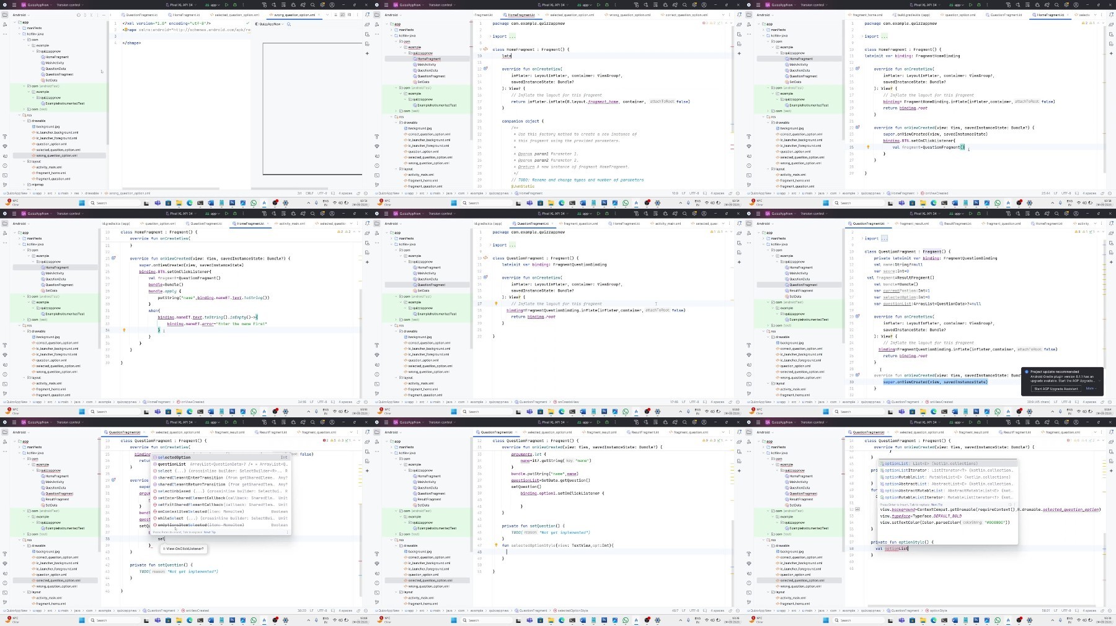Open Terminal tool window in middle-center window
The image size is (1116, 626).
click(377, 384)
